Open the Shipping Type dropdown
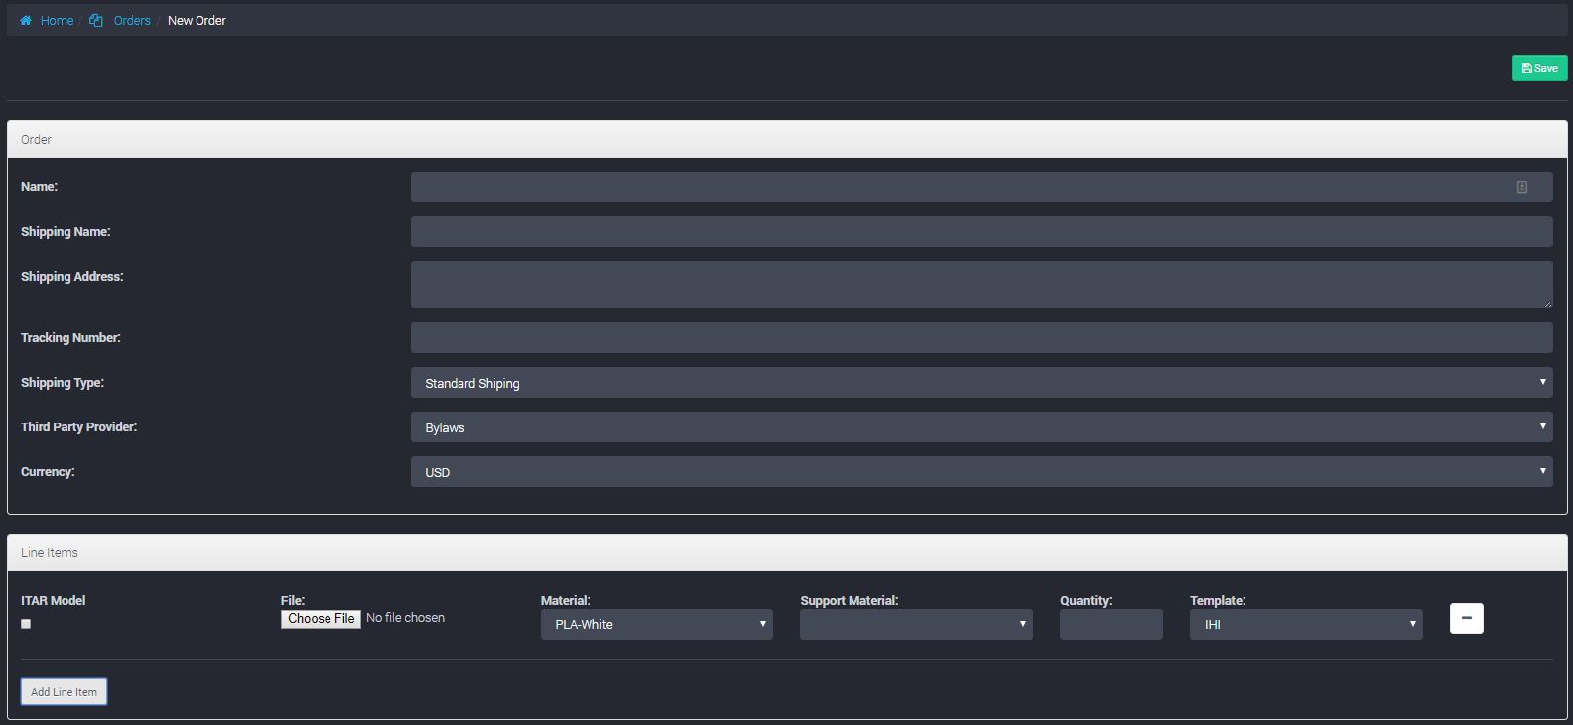Viewport: 1573px width, 725px height. click(981, 383)
